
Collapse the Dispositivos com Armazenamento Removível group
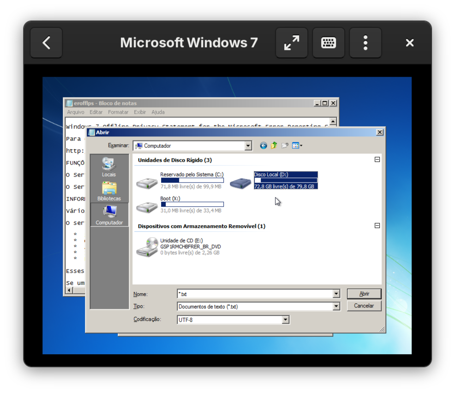tap(377, 226)
